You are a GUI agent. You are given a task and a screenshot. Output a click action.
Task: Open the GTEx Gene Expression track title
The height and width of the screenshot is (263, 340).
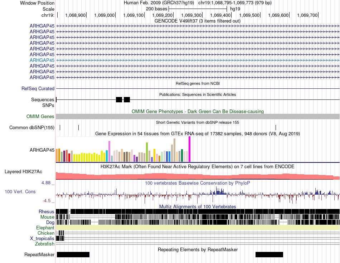click(x=198, y=134)
